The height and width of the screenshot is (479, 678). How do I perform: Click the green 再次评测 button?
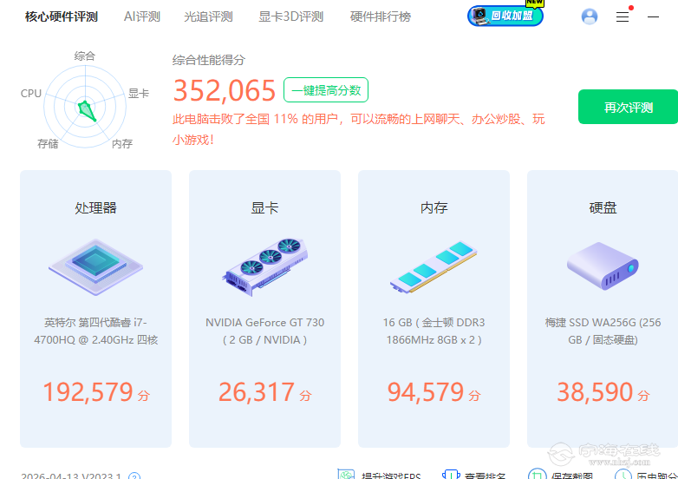click(x=628, y=108)
